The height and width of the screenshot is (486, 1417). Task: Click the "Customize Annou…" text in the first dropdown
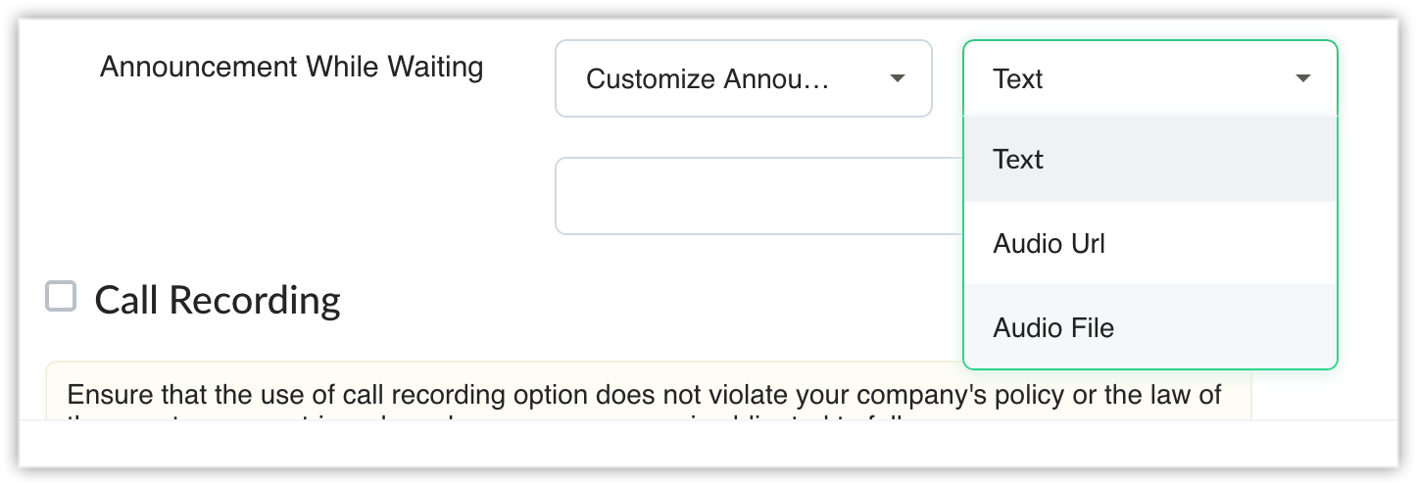point(708,78)
